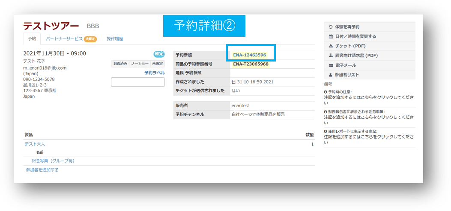
Task: Click the 記念写真（グループ毎） link
Action: pos(53,161)
